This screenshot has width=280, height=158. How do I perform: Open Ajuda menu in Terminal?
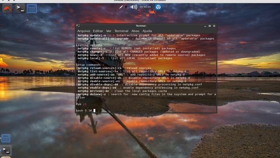tap(147, 31)
